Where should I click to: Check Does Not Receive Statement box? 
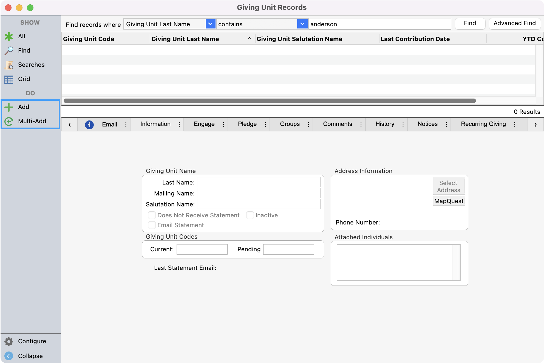152,215
